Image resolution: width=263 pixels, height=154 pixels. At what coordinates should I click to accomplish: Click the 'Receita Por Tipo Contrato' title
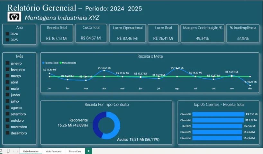tap(107, 105)
